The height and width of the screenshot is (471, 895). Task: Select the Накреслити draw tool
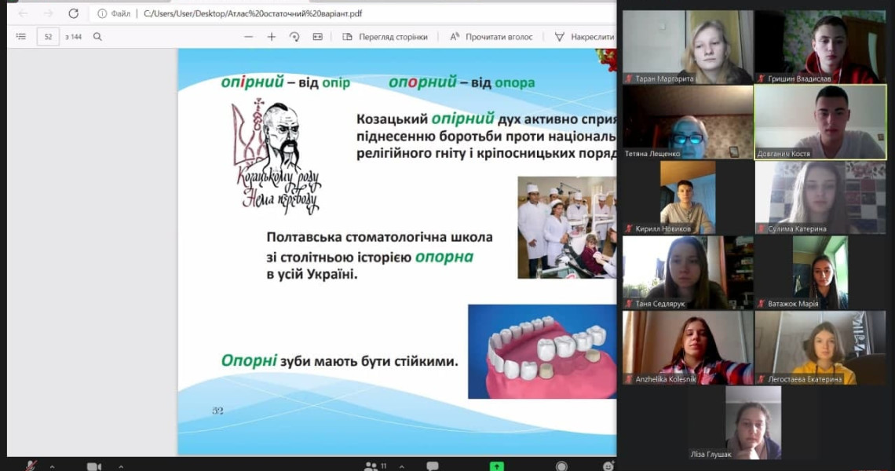coord(585,37)
